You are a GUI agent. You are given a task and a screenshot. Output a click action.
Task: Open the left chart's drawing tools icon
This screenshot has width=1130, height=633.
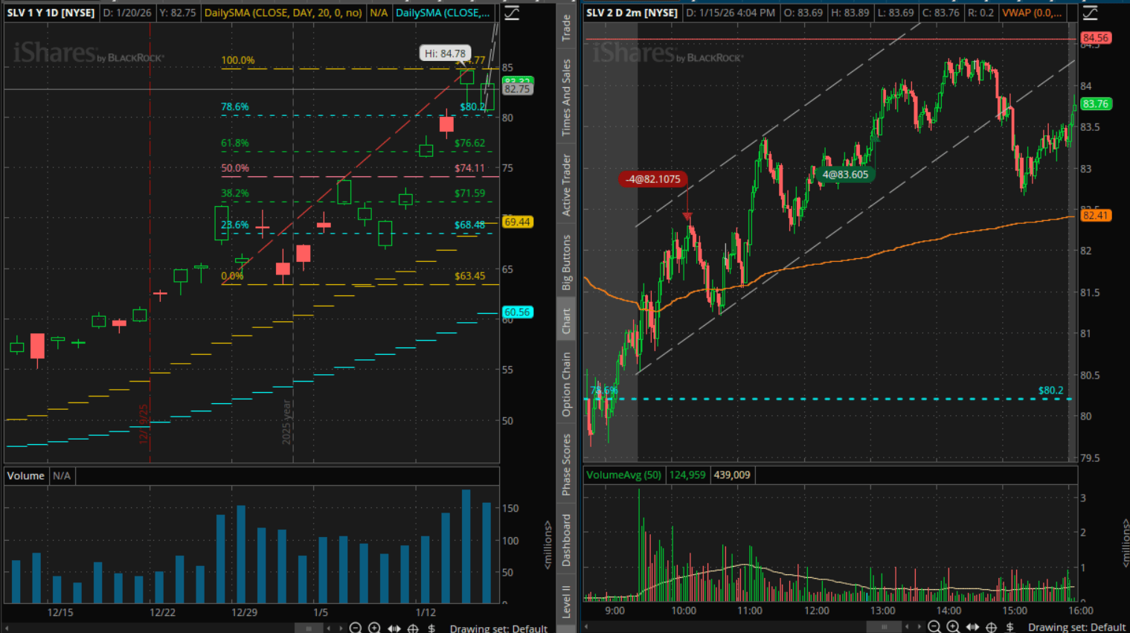(x=512, y=13)
